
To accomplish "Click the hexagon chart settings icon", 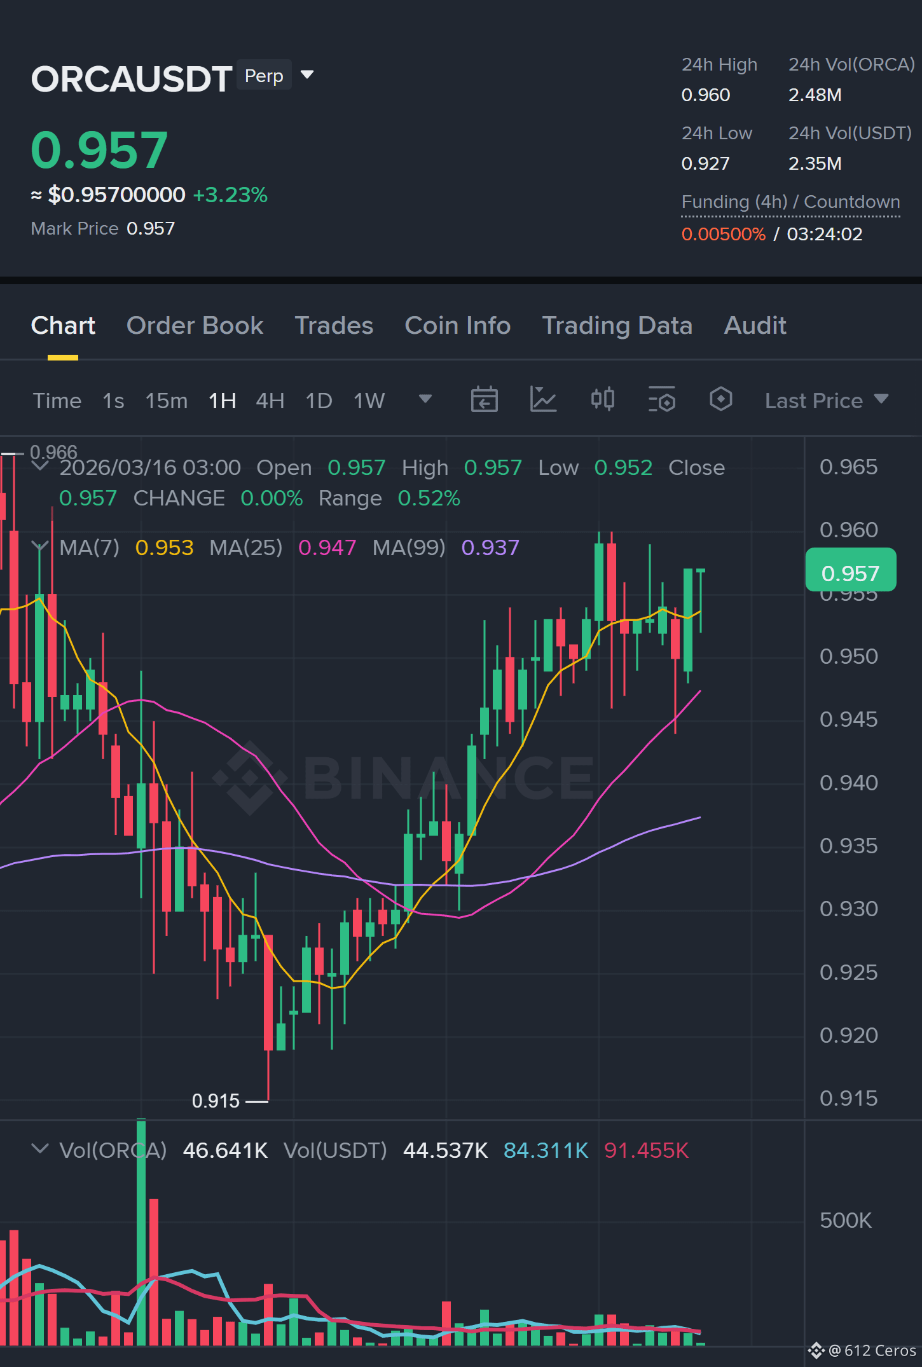I will pyautogui.click(x=721, y=400).
